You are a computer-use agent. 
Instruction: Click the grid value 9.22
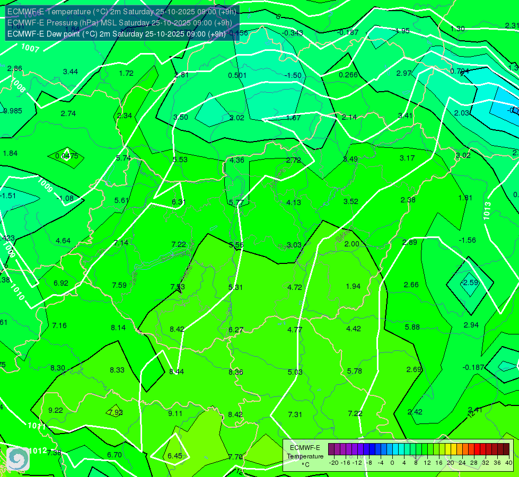tap(56, 410)
